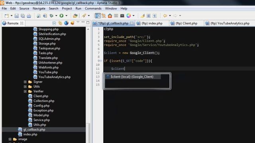Screen dimensions: 255x143
Task: Open the Remote panel View Menu triangle
Action: tap(78, 22)
